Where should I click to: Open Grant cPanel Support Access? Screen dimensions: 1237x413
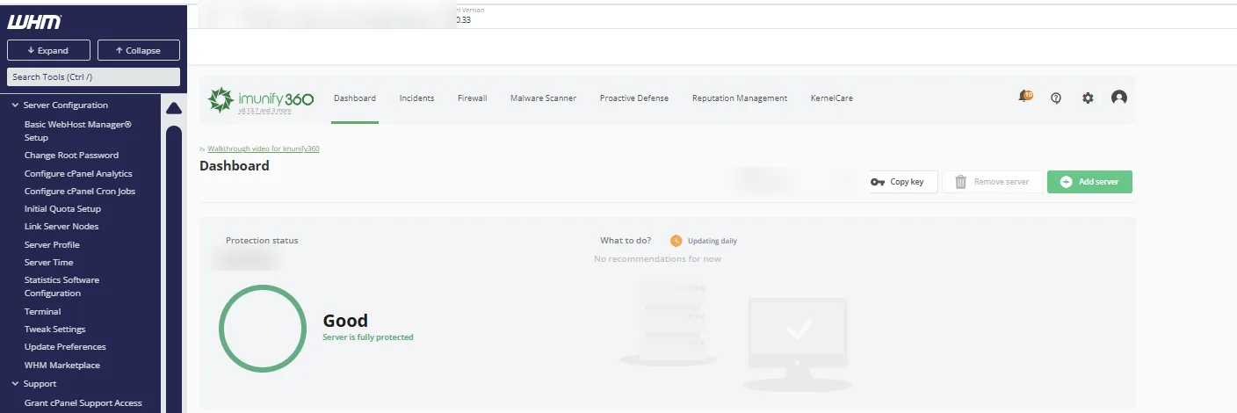[83, 403]
